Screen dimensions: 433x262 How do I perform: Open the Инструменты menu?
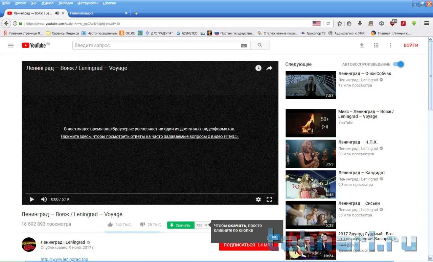(88, 3)
